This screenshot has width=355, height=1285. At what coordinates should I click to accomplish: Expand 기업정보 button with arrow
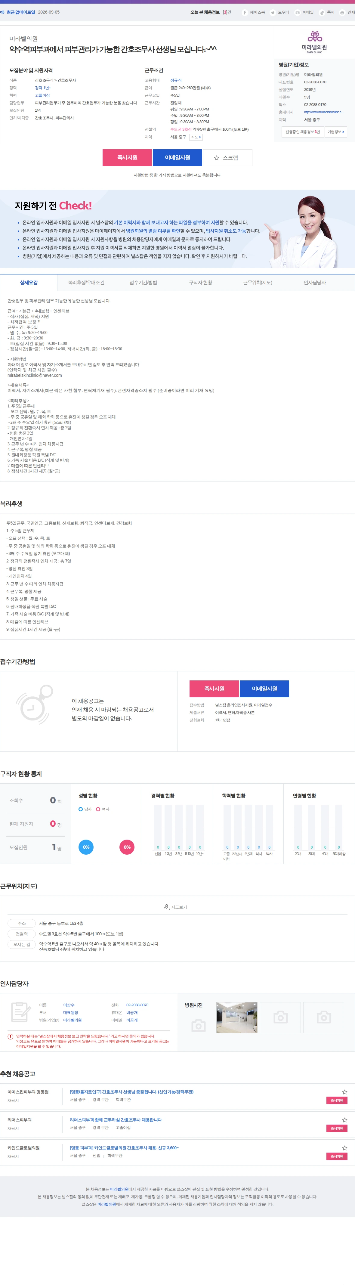pyautogui.click(x=336, y=132)
